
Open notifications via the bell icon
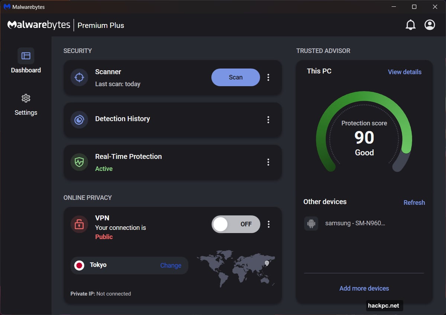411,25
